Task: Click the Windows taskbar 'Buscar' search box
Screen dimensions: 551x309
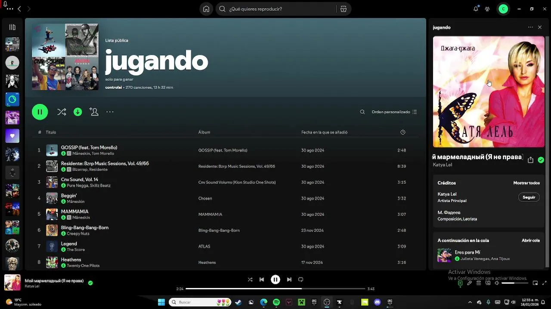Action: [200, 302]
